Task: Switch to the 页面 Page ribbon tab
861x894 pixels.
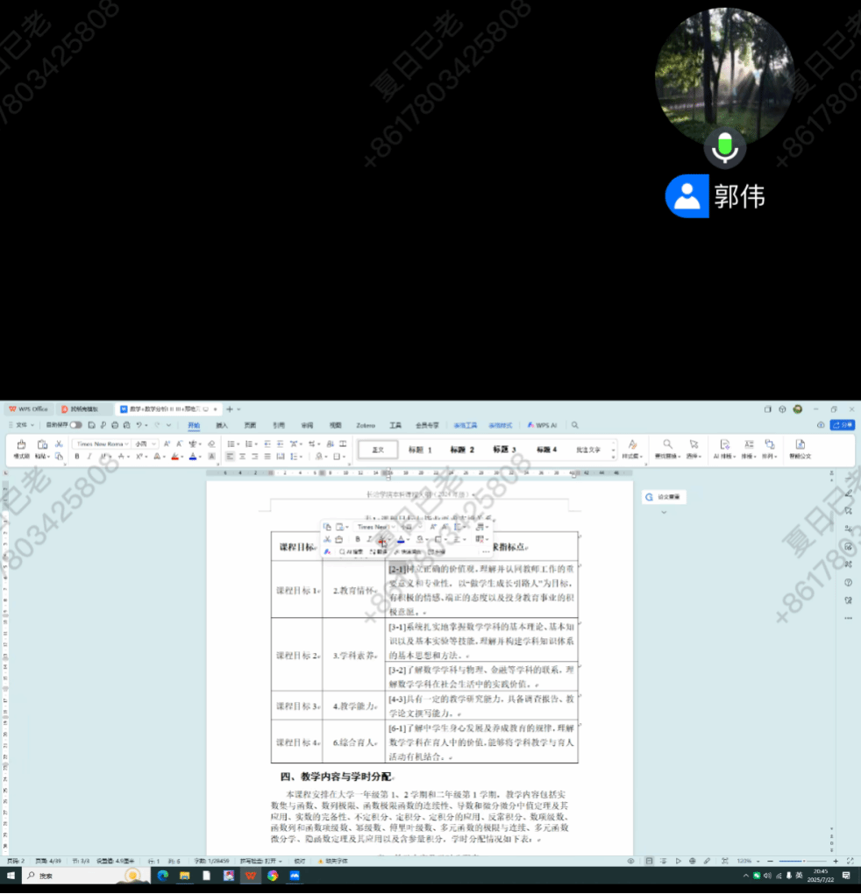Action: coord(250,425)
